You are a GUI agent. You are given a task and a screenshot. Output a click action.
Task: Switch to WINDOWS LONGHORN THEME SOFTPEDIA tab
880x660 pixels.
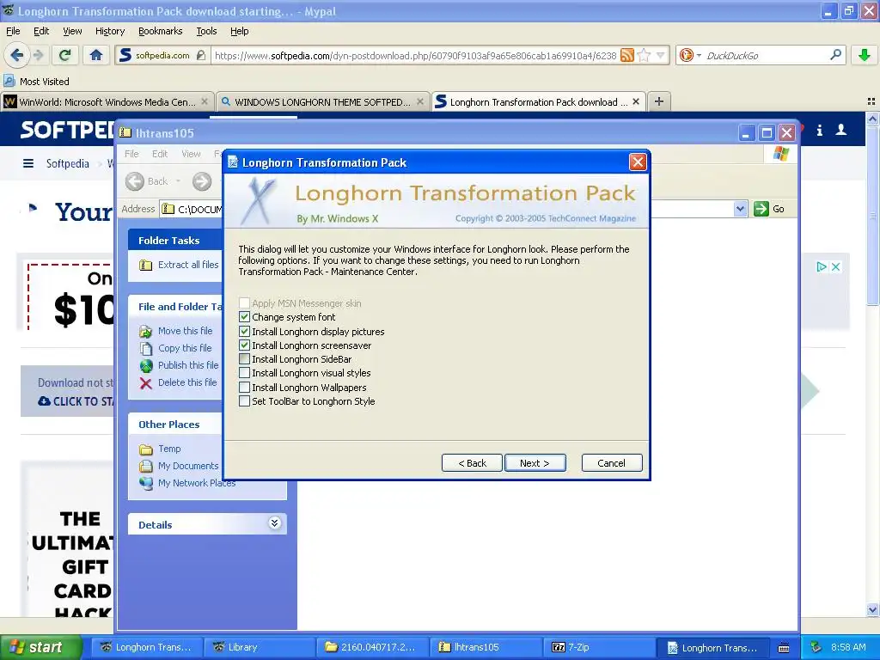[x=323, y=101]
